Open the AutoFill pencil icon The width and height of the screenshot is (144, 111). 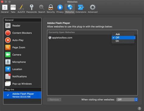point(21,7)
